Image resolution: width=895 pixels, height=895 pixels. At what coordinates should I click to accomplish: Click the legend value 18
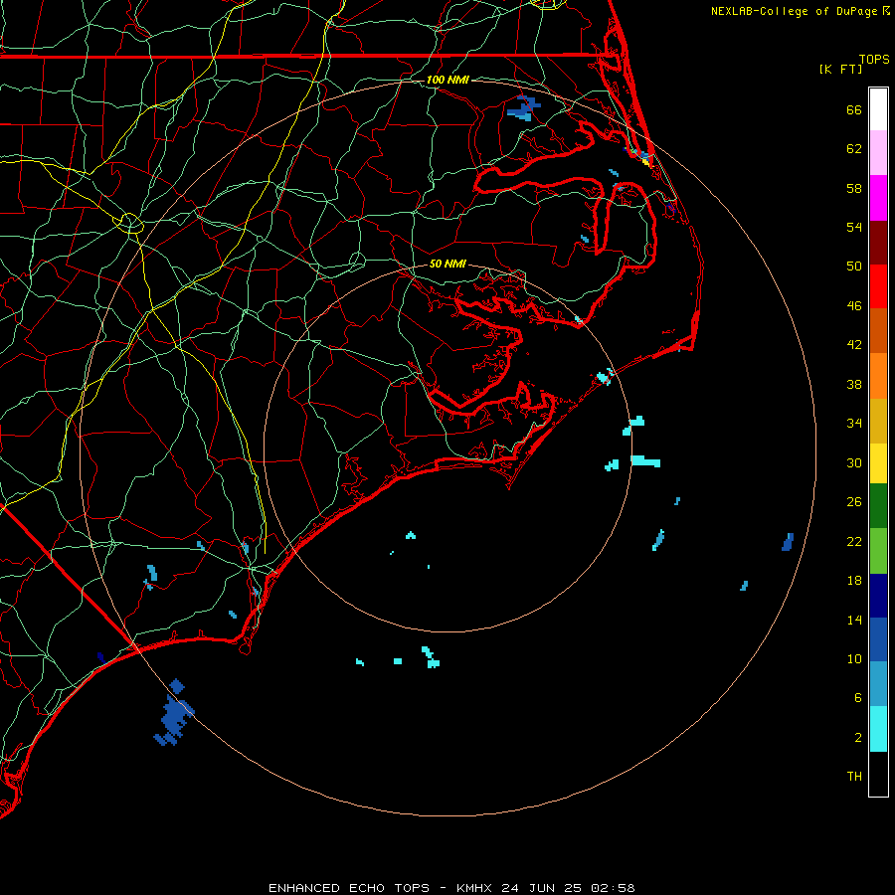(x=854, y=581)
